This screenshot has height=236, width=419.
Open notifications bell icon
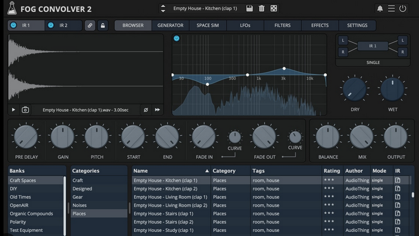(380, 9)
